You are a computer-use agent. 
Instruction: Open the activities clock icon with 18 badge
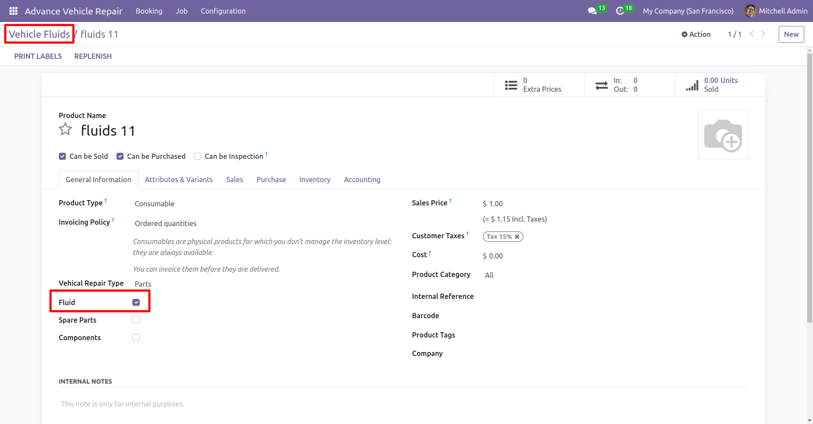click(x=620, y=11)
